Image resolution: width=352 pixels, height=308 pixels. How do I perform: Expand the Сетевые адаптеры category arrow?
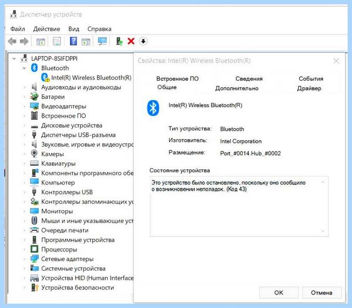coord(24,259)
